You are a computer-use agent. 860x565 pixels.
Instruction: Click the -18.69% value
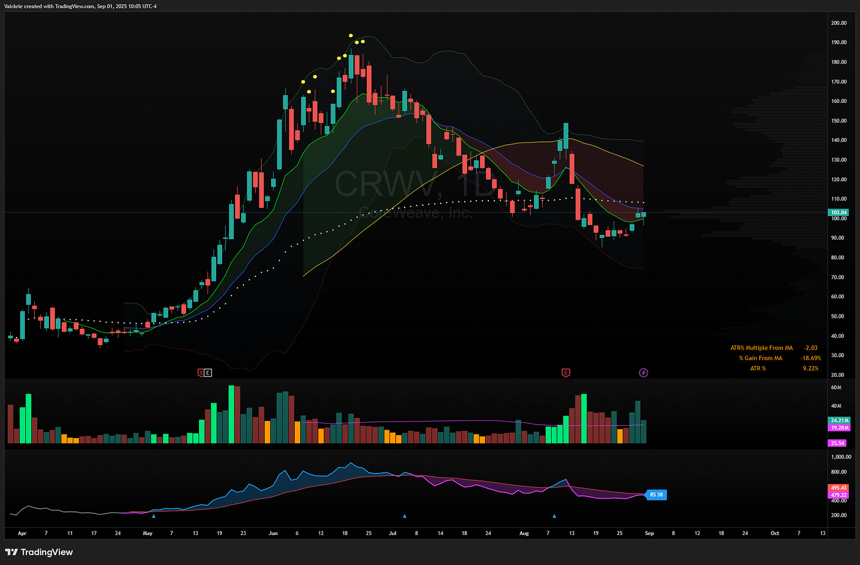coord(810,358)
